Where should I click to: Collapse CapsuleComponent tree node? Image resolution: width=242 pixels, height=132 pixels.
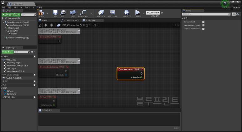[3, 22]
